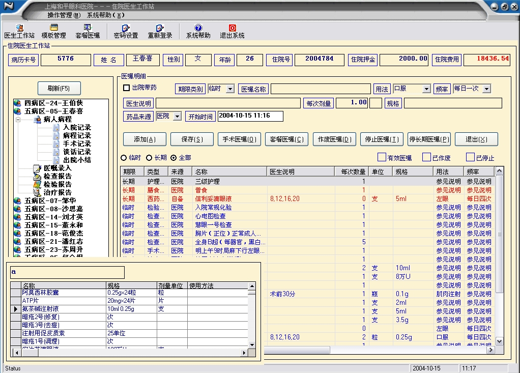This screenshot has width=520, height=373.
Task: Select the 临时 radio button filter
Action: 124,158
